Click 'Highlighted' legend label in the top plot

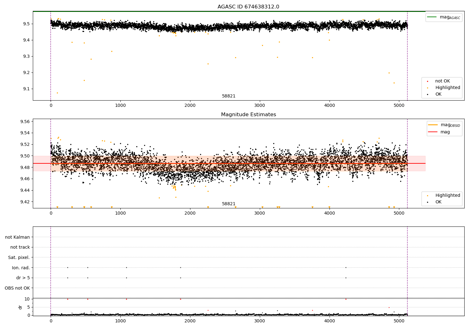tap(448, 88)
